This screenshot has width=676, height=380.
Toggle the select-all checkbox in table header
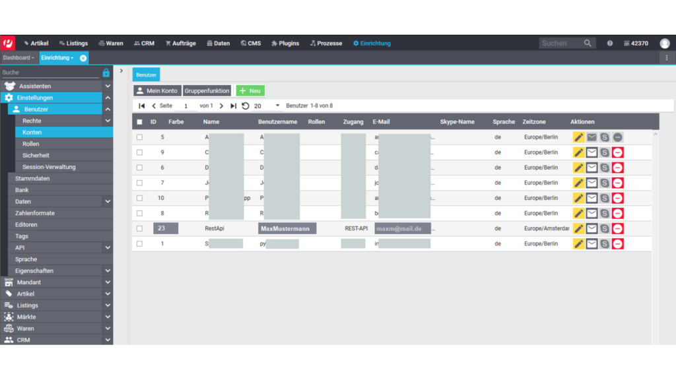click(139, 122)
